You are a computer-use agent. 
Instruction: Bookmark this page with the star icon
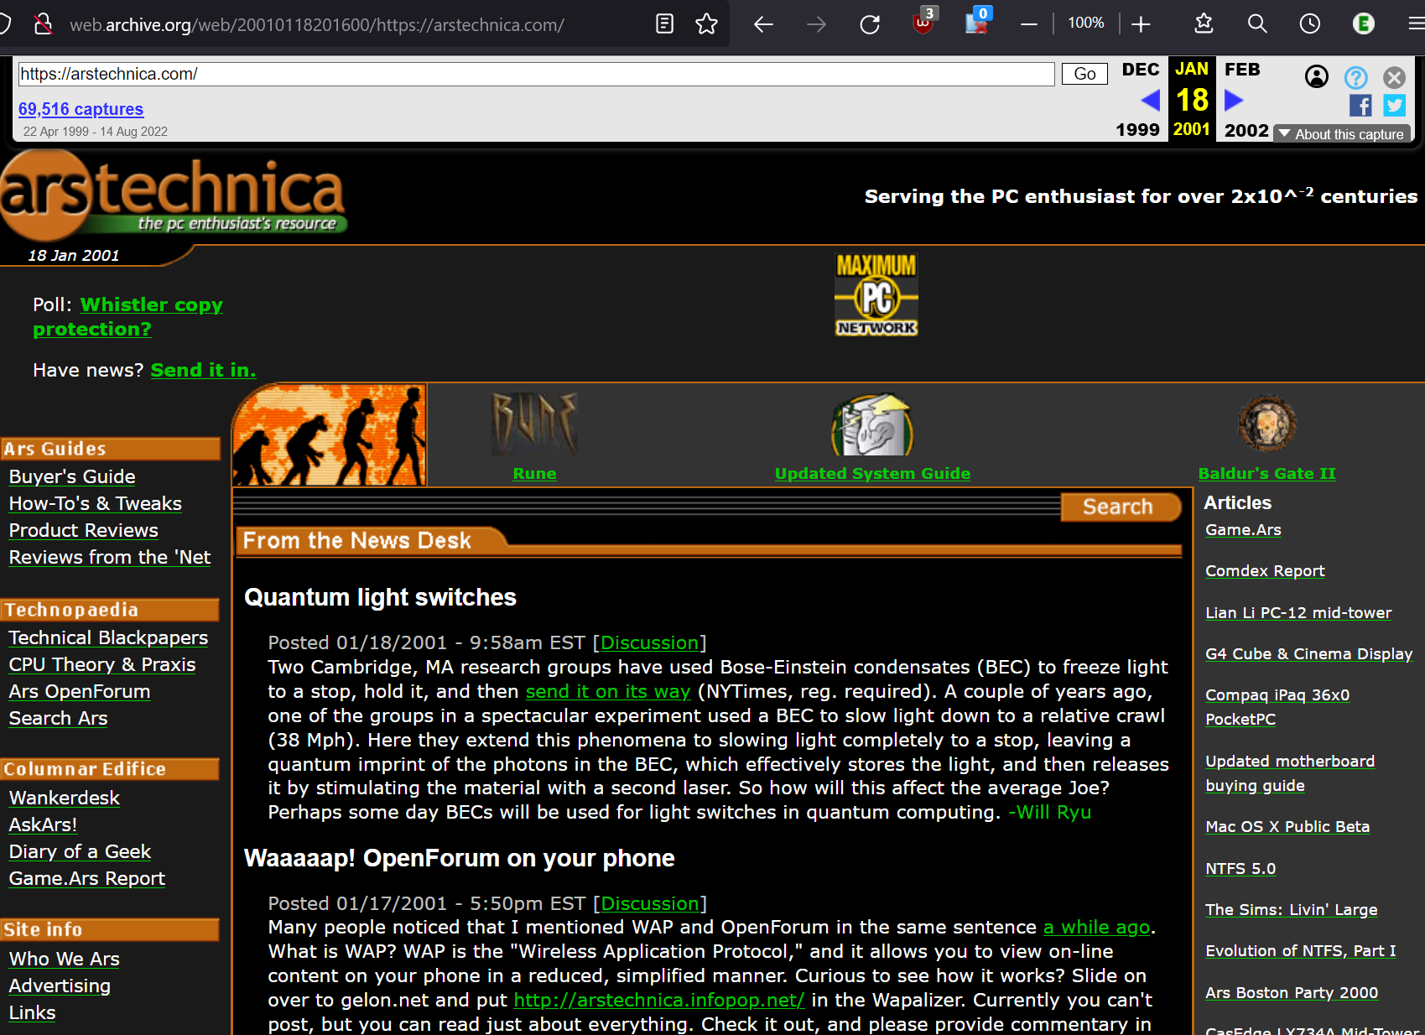707,23
